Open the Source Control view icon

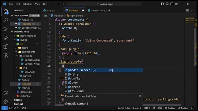click(x=6, y=29)
